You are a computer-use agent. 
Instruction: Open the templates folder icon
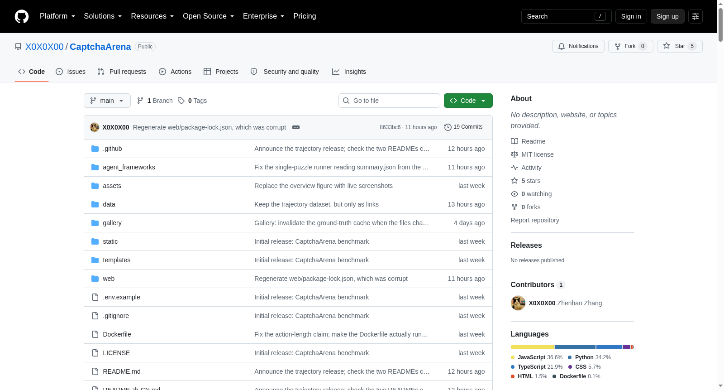pos(95,260)
